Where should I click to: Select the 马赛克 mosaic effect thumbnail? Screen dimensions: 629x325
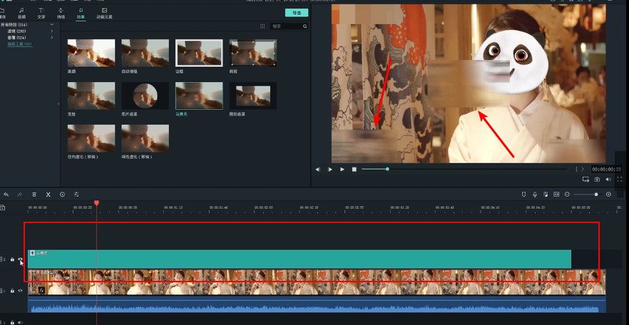point(199,96)
